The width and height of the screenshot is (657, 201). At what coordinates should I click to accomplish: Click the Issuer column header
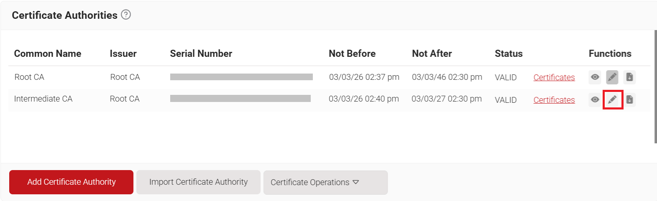pyautogui.click(x=123, y=53)
